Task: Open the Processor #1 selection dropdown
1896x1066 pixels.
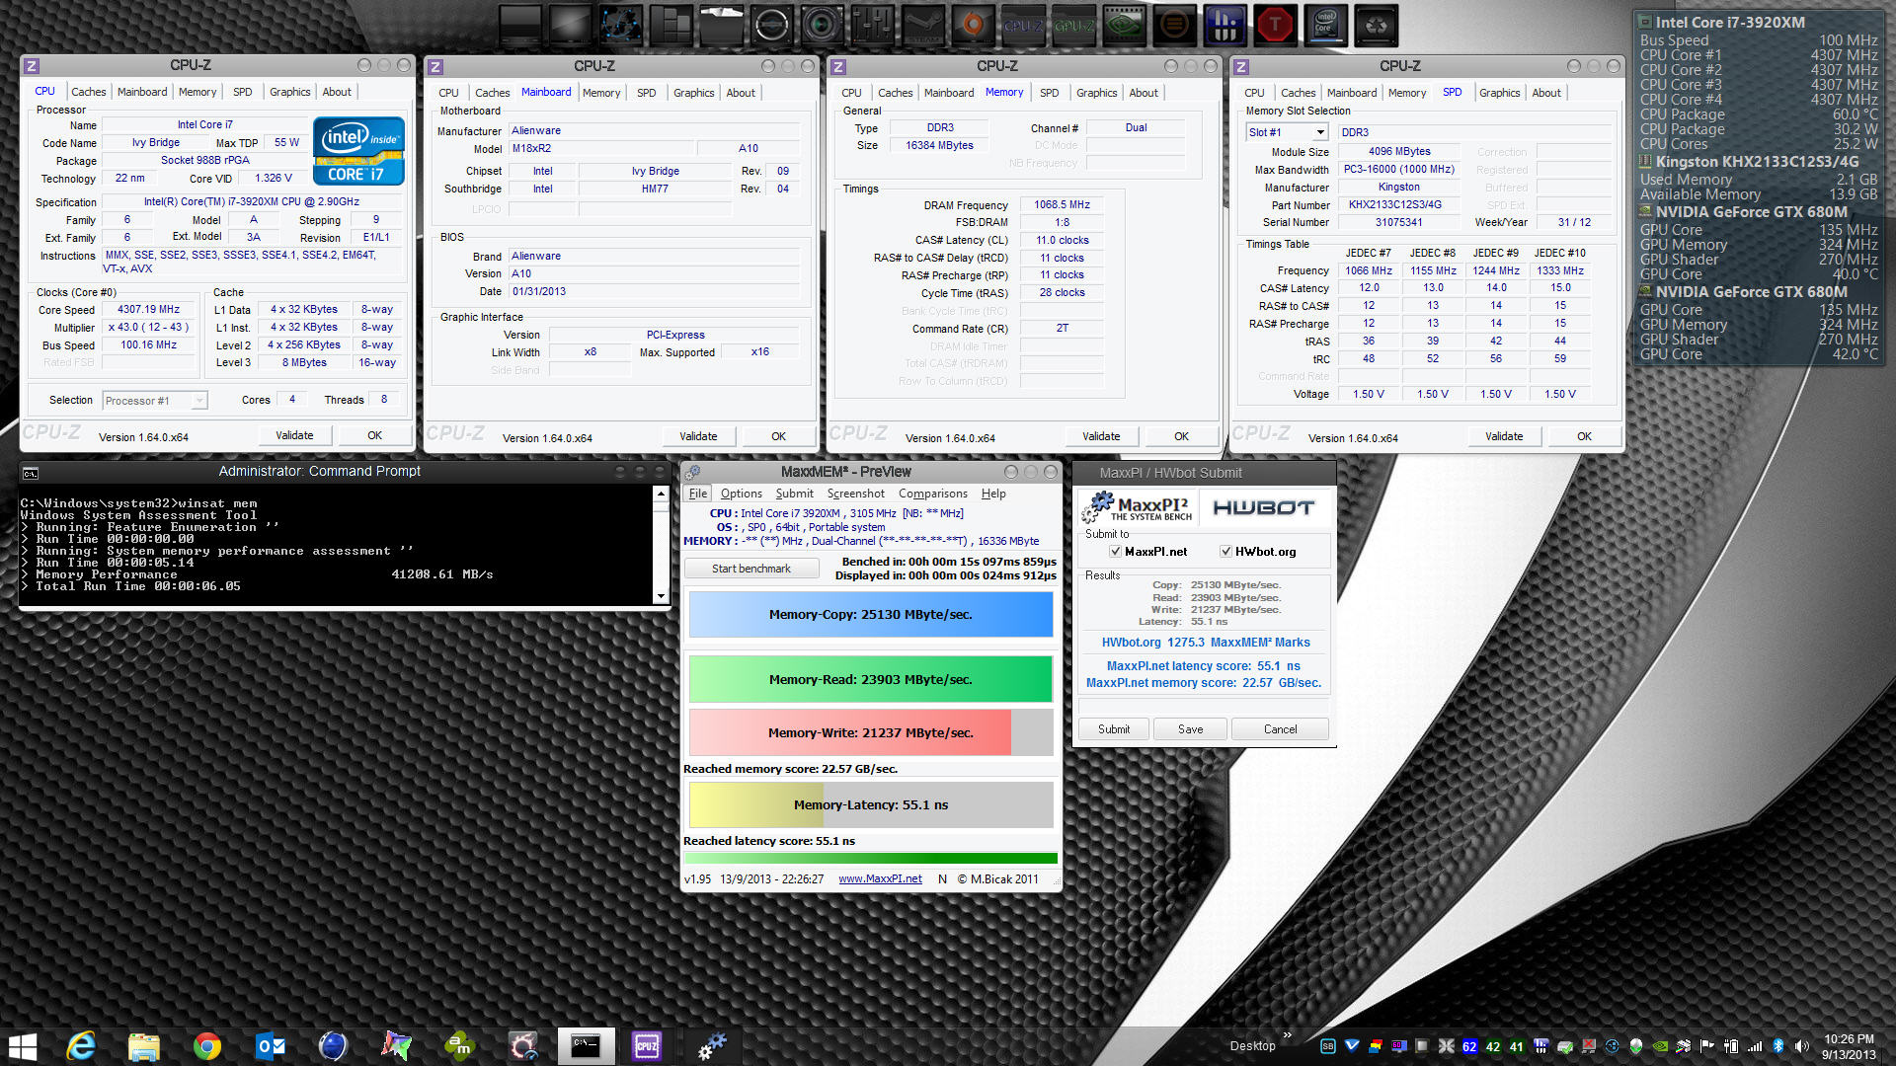Action: (155, 401)
